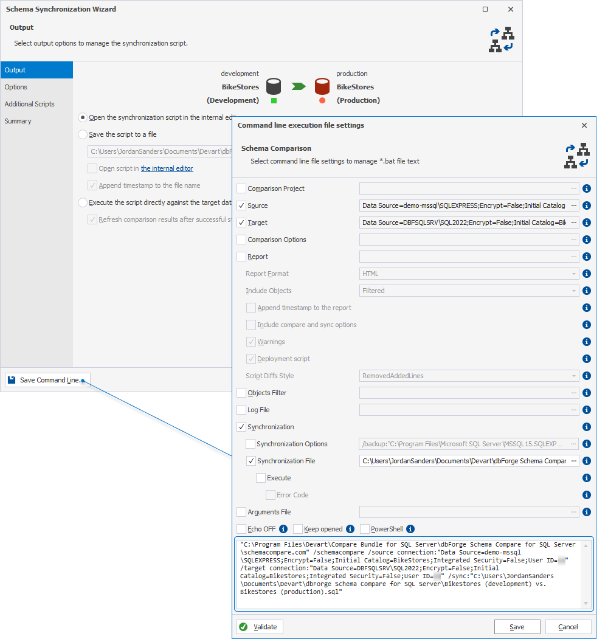Enable the Objects Filter checkbox
Screen dimensions: 608x639
[241, 393]
